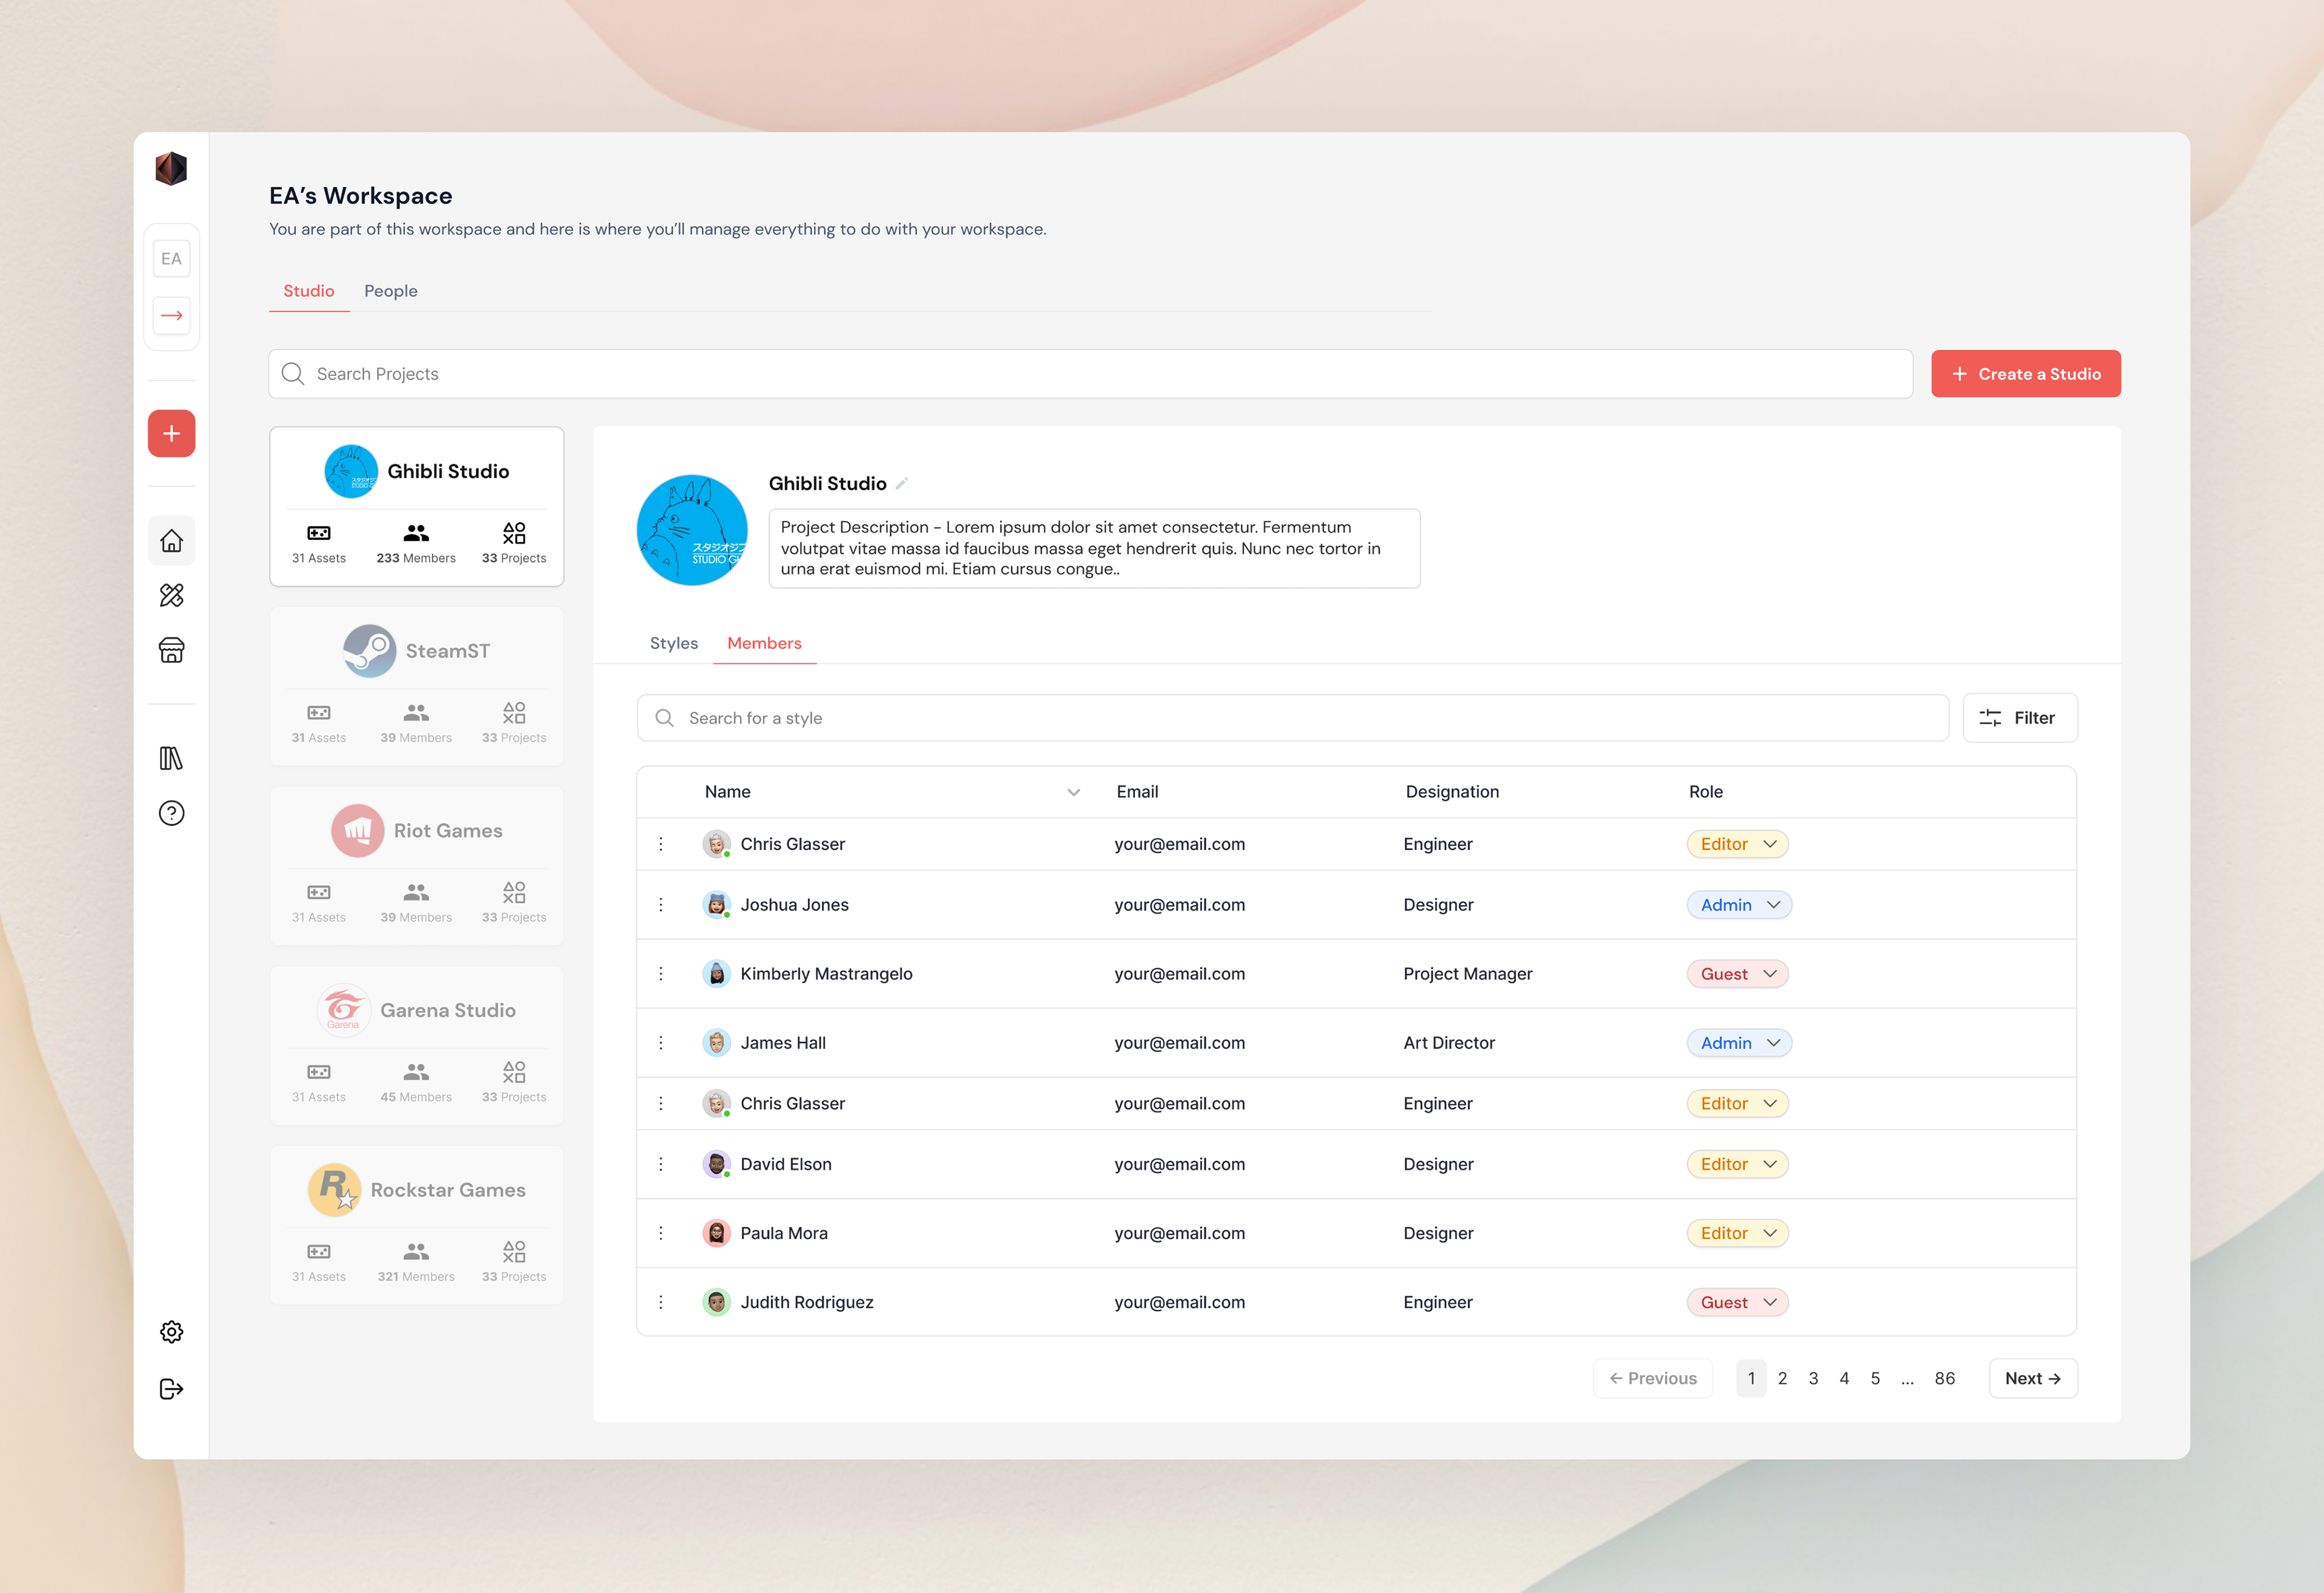Open row menu for Kimberly Mastrangelo
Viewport: 2324px width, 1593px height.
[x=661, y=973]
